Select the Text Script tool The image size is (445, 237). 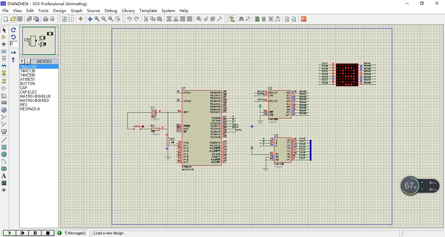4,58
